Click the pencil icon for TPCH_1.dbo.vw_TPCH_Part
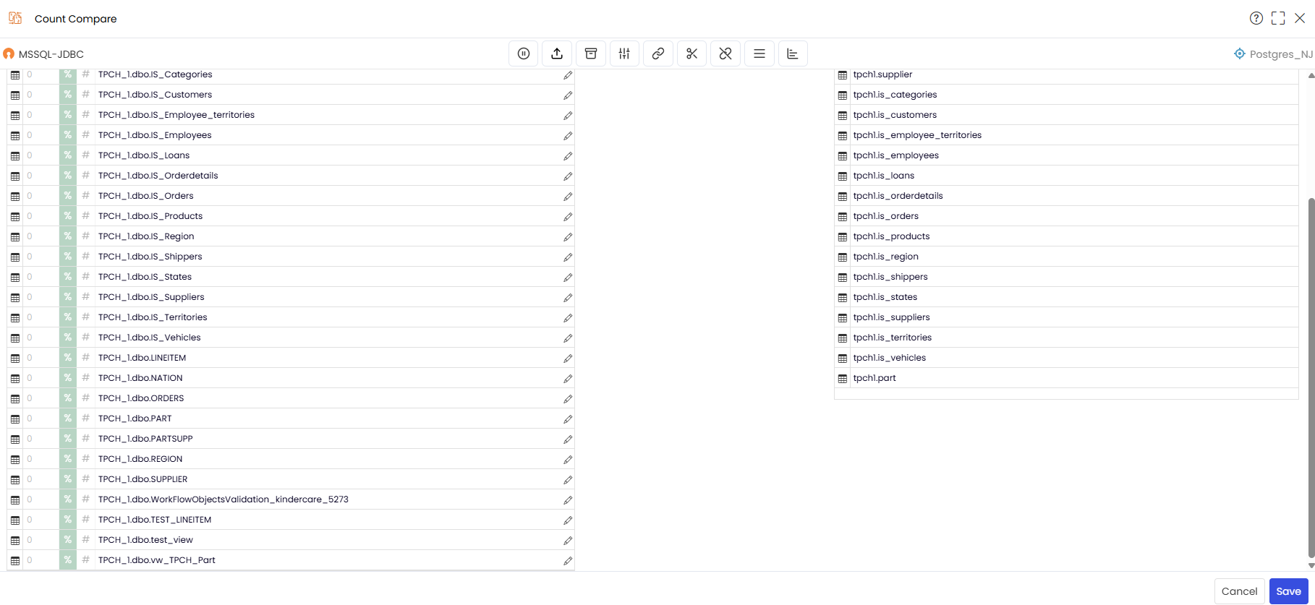The image size is (1315, 605). pos(568,560)
